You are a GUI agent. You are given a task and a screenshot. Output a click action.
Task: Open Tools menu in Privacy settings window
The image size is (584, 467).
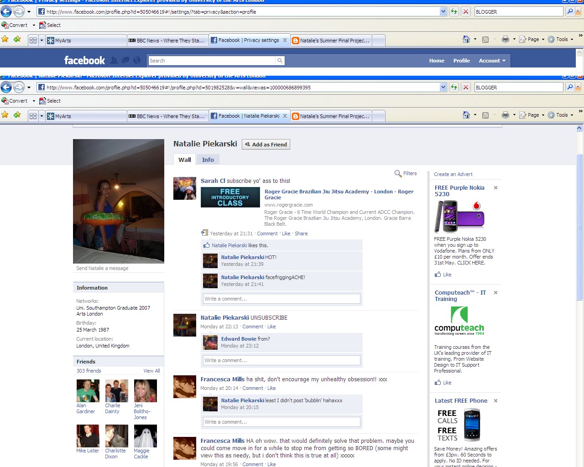pos(560,39)
